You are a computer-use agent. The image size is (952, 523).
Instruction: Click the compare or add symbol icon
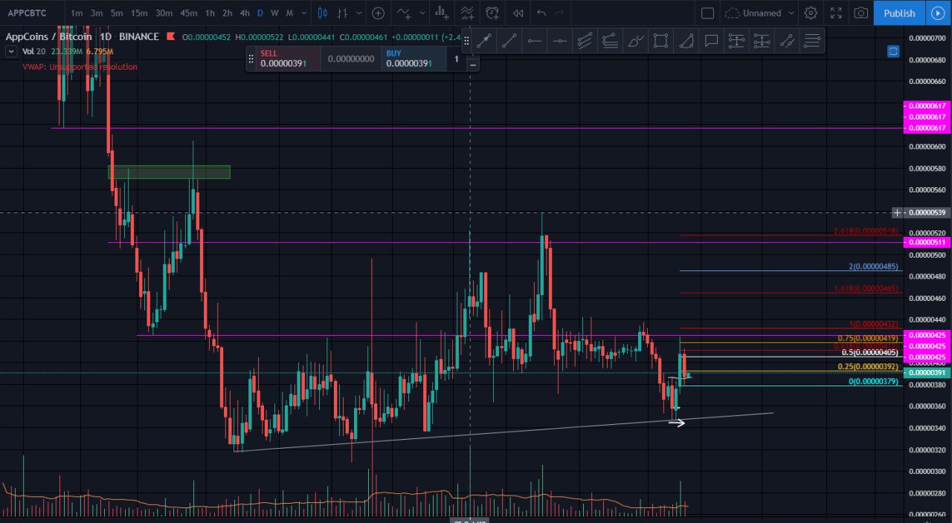click(378, 13)
